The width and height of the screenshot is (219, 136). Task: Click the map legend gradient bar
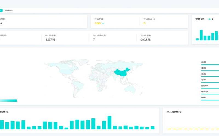click(x=8, y=101)
